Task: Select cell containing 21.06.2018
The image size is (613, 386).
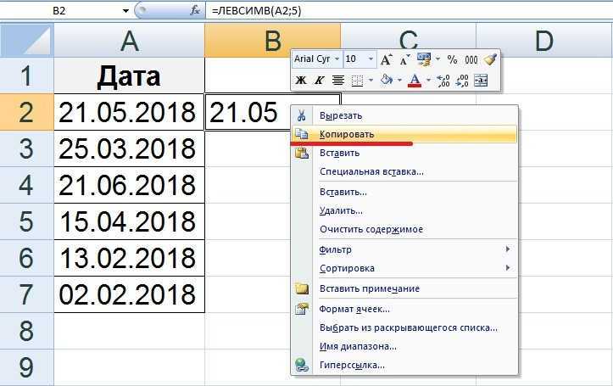Action: click(129, 185)
